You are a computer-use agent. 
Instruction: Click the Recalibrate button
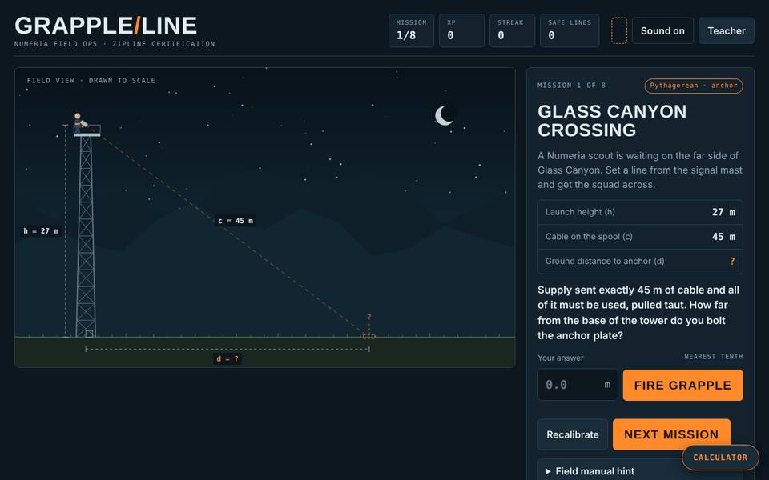(x=572, y=434)
